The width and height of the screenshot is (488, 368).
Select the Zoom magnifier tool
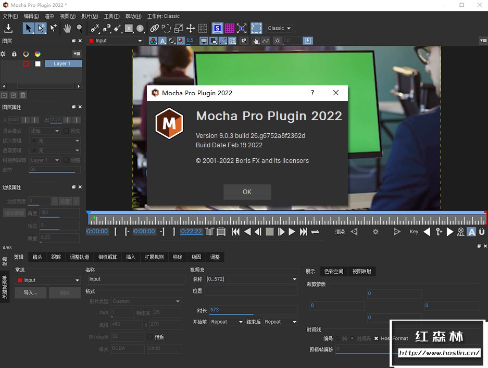[x=78, y=28]
